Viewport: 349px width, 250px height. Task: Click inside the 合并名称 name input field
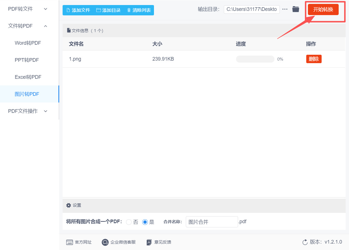(x=212, y=222)
